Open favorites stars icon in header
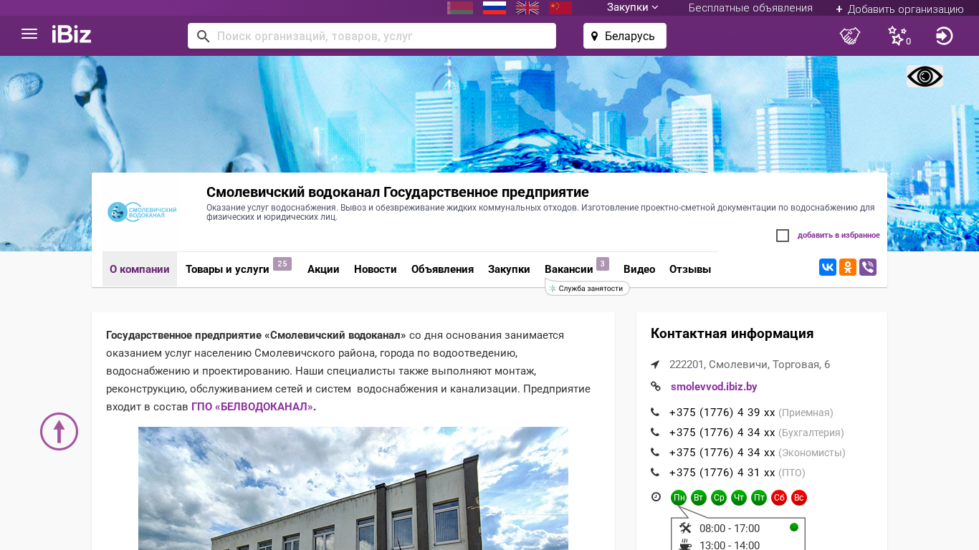This screenshot has width=979, height=550. [x=899, y=36]
